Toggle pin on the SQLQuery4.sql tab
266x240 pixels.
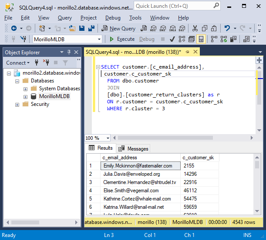click(187, 52)
